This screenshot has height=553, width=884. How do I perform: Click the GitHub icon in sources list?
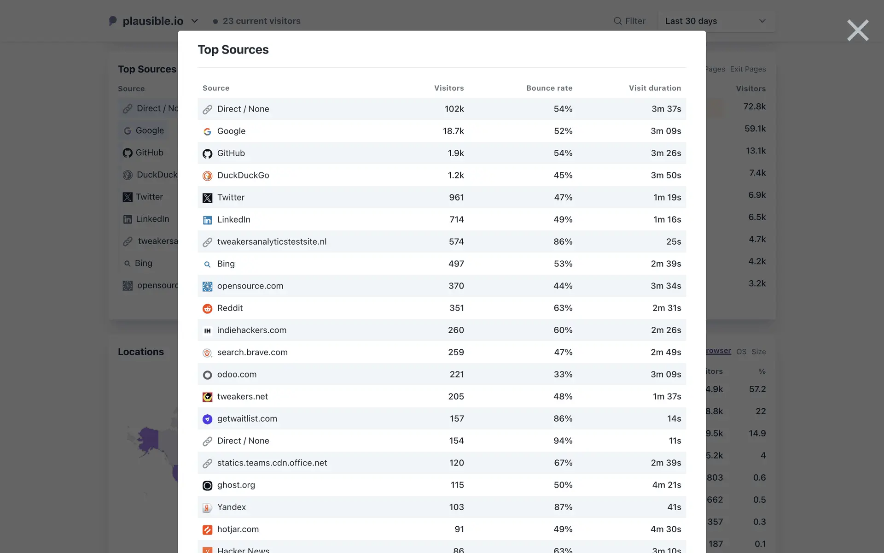pyautogui.click(x=207, y=153)
